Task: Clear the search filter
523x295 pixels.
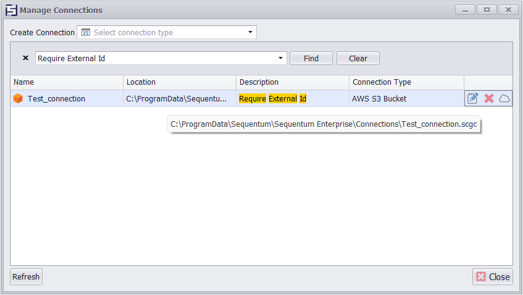Action: point(358,58)
